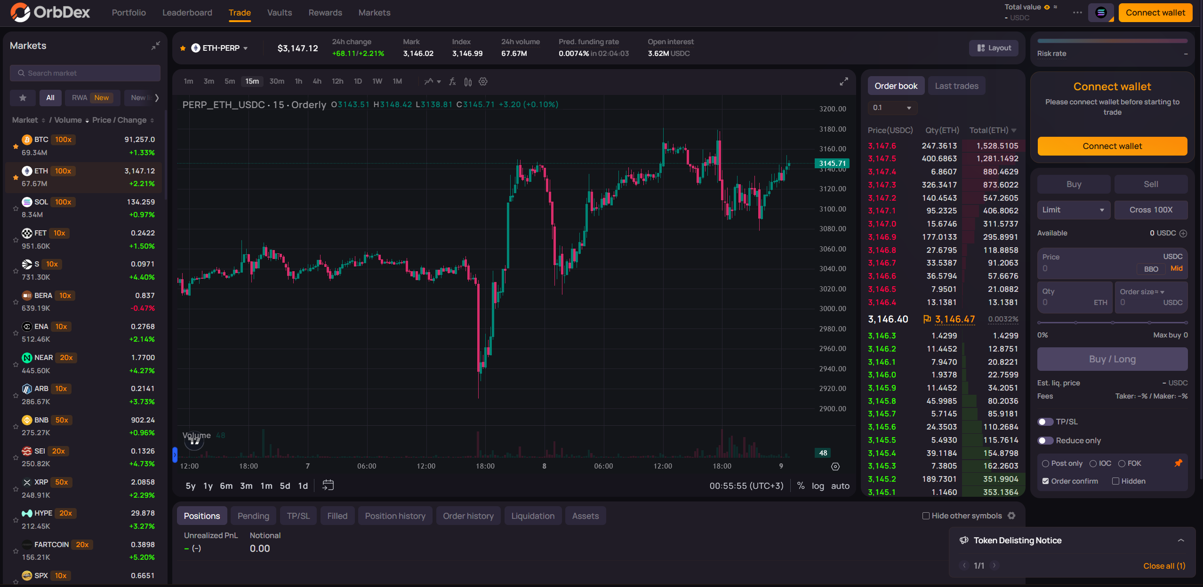Open the Limit order type dropdown
1203x587 pixels.
click(1073, 210)
